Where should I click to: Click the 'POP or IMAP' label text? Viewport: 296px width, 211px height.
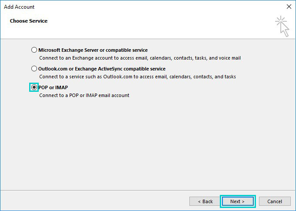tap(53, 87)
